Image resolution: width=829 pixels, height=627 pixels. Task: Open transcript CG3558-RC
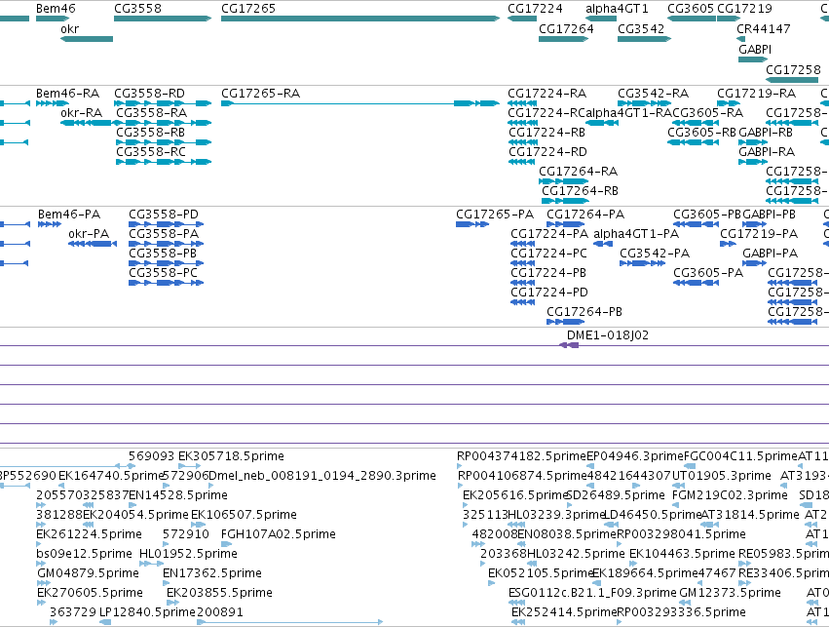151,152
